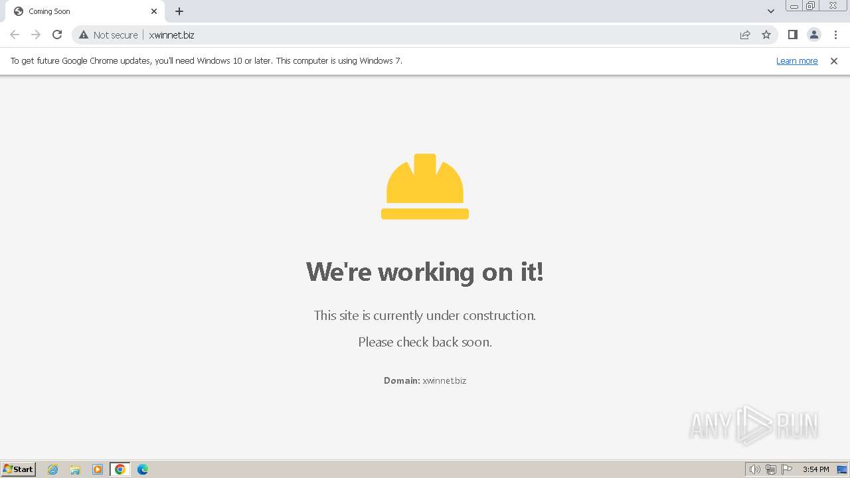The height and width of the screenshot is (478, 850).
Task: Click the back navigation arrow
Action: pos(15,35)
